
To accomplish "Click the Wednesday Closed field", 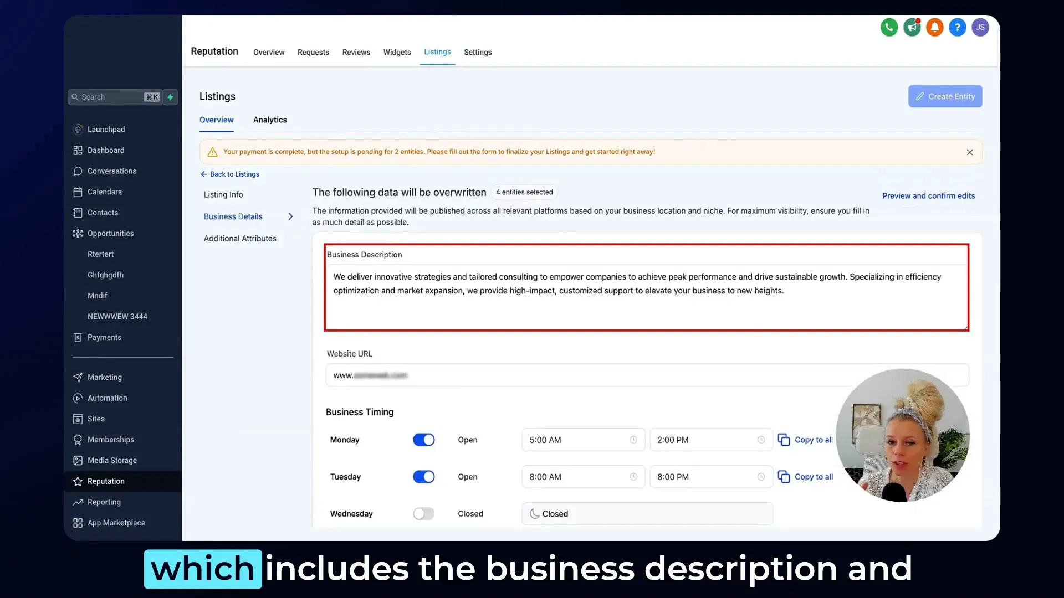I will (x=647, y=514).
